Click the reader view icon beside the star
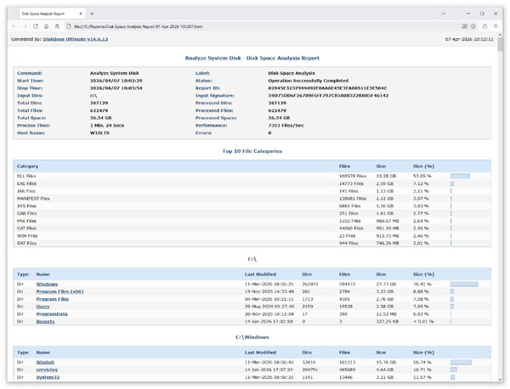 (x=465, y=26)
